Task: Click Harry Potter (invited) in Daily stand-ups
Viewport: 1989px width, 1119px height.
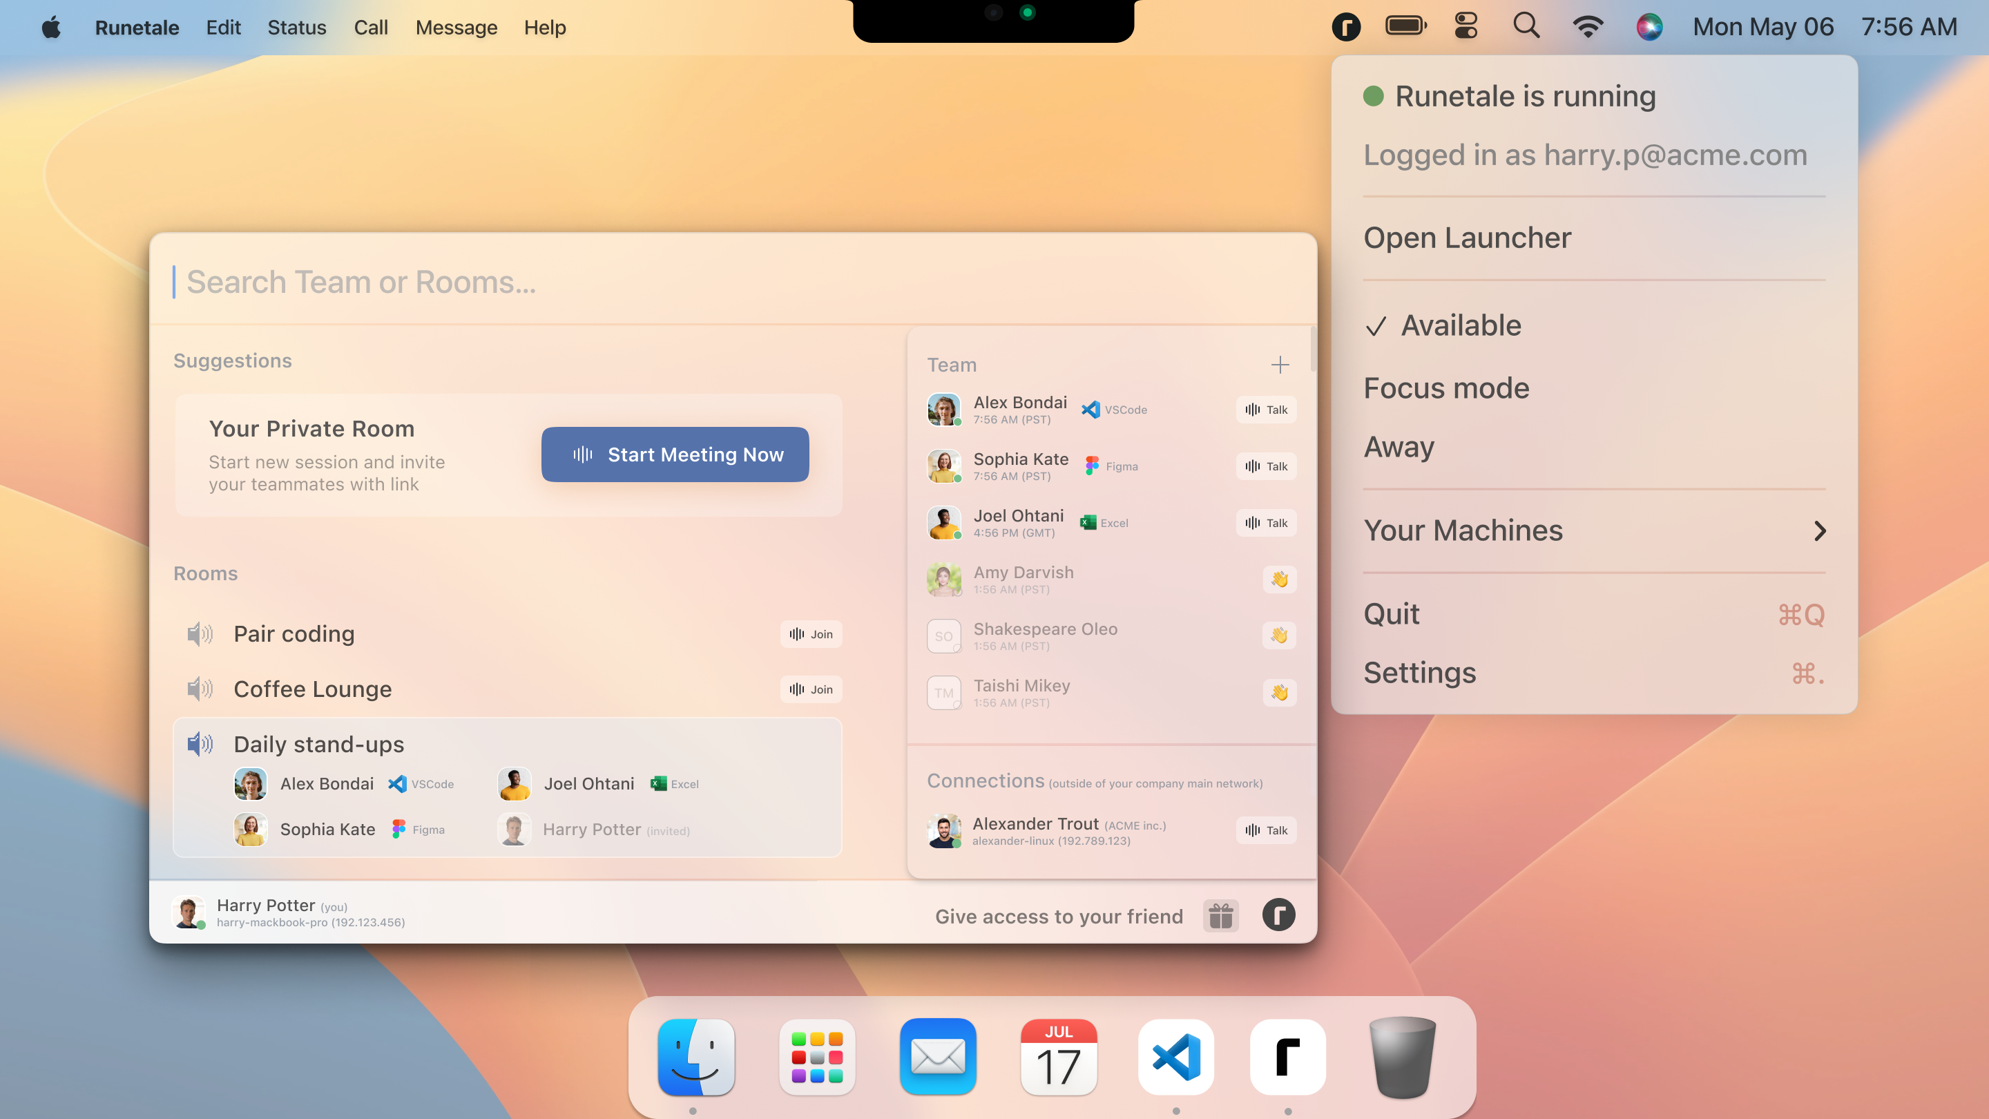Action: 594,830
